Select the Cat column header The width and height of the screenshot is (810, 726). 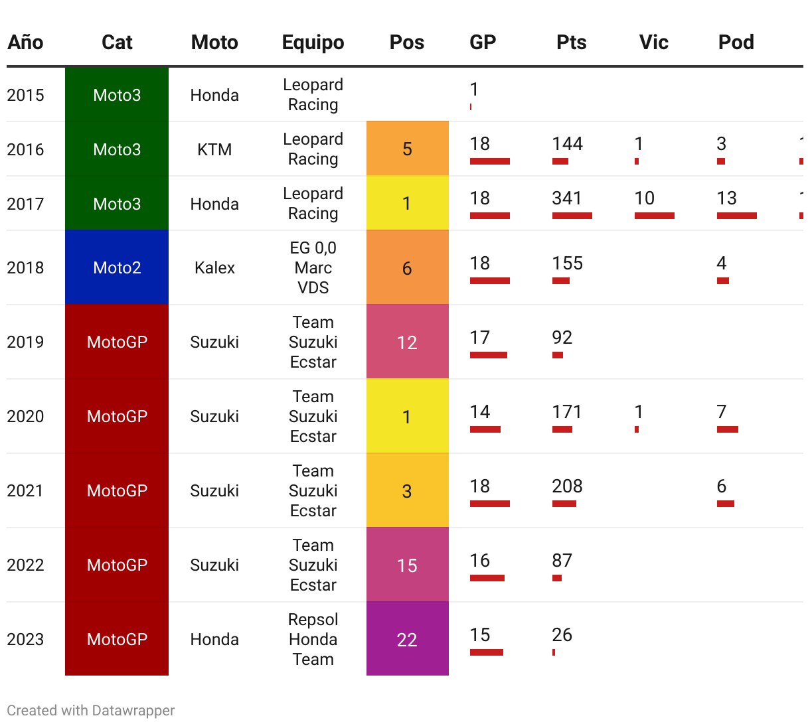point(117,42)
